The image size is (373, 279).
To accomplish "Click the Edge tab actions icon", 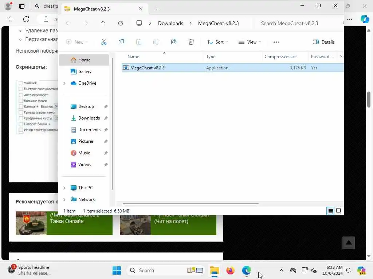I will tap(22, 6).
